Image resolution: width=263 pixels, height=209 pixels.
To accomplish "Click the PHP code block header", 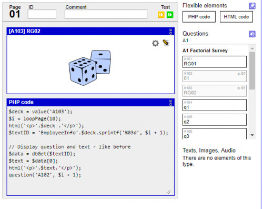I will 90,102.
